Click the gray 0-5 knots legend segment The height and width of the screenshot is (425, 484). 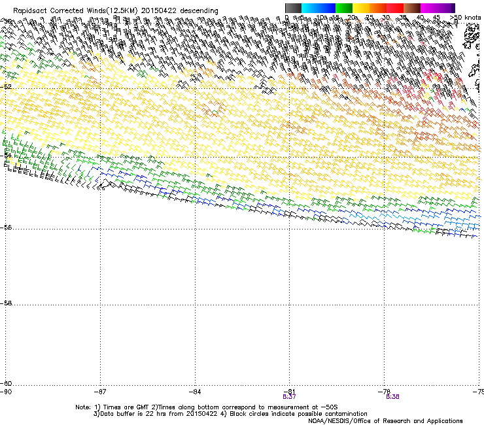pyautogui.click(x=293, y=8)
